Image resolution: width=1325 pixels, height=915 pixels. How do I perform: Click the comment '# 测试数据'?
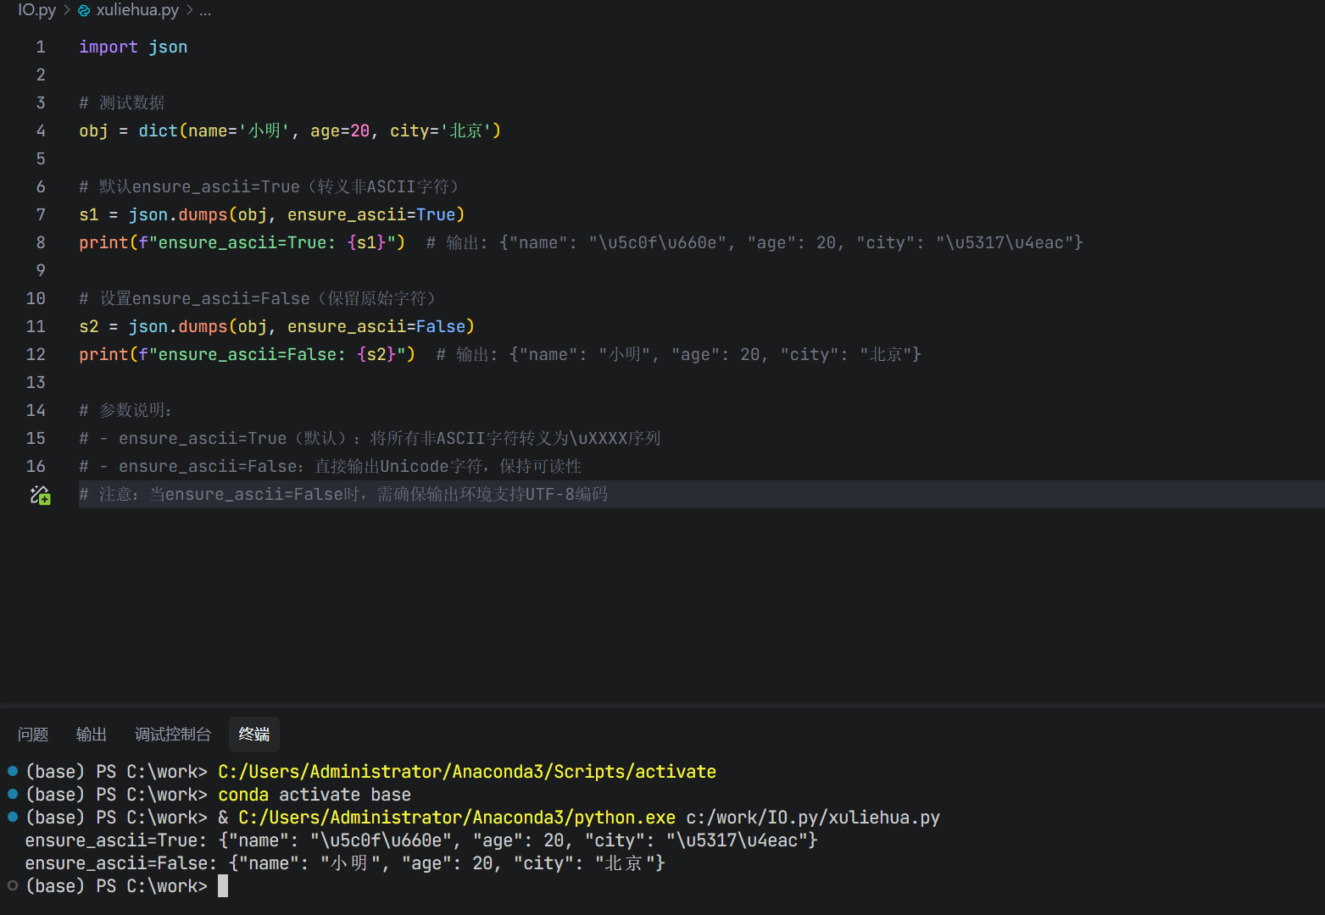tap(122, 103)
